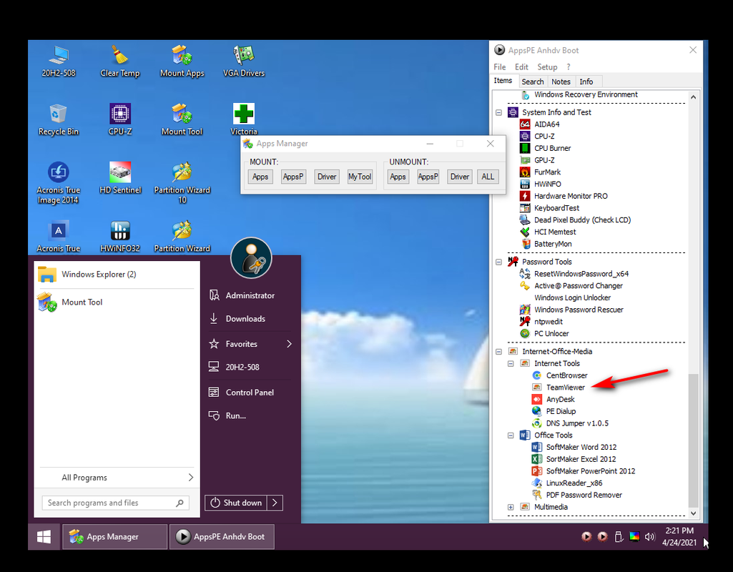Click the USB device tray icon
733x572 pixels.
click(x=619, y=536)
